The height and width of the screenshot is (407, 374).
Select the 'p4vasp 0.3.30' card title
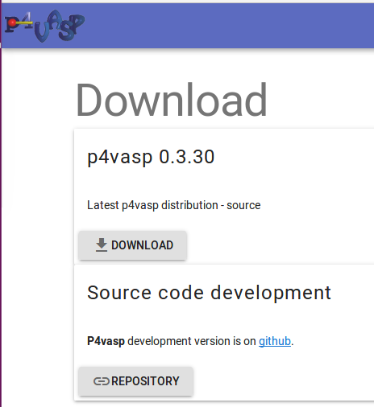pyautogui.click(x=151, y=157)
